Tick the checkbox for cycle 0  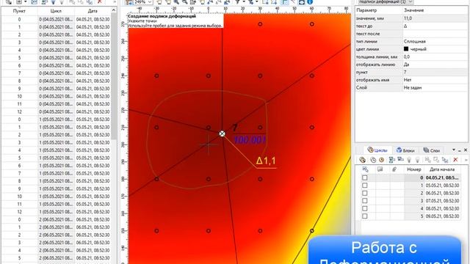tap(364, 177)
